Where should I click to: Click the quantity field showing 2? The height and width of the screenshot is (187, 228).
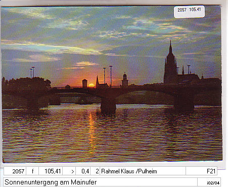pyautogui.click(x=95, y=171)
